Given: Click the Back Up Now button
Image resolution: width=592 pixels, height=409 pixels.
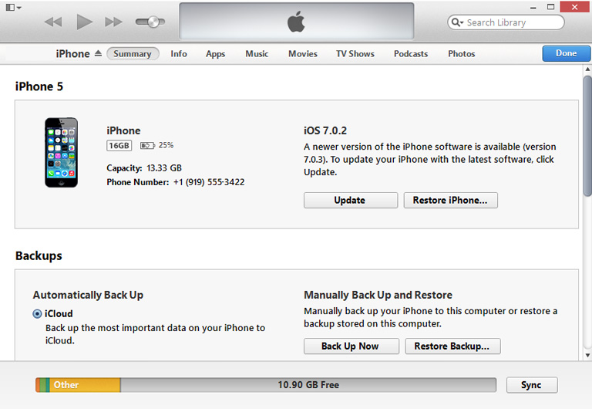Looking at the screenshot, I should tap(351, 346).
